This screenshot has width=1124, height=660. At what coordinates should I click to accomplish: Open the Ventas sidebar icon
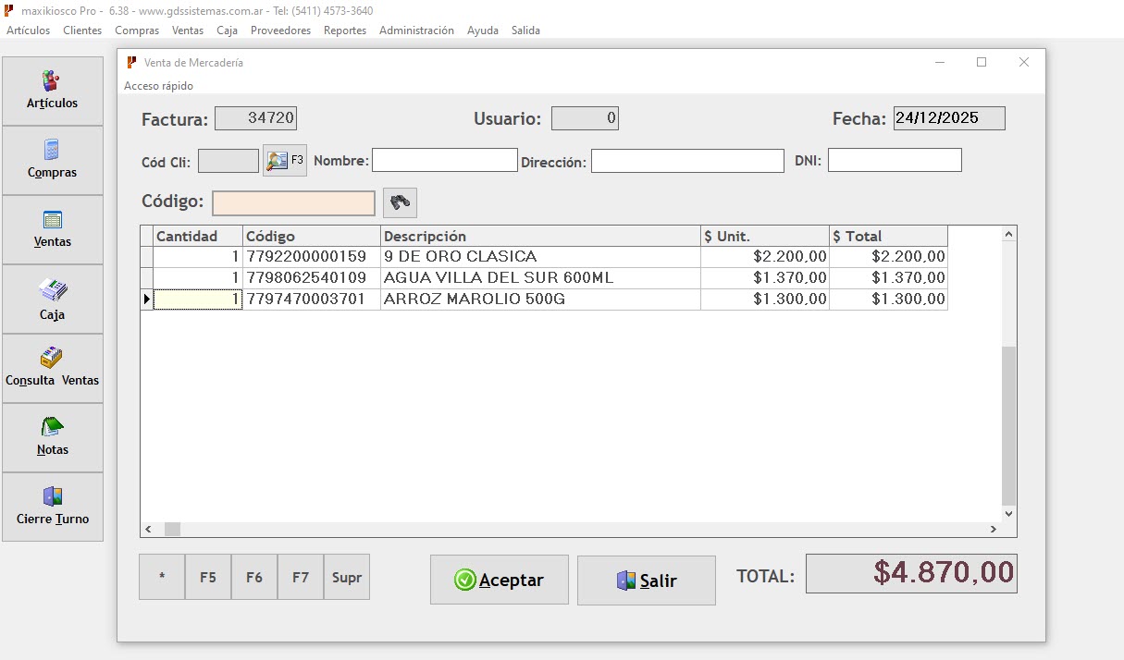53,228
